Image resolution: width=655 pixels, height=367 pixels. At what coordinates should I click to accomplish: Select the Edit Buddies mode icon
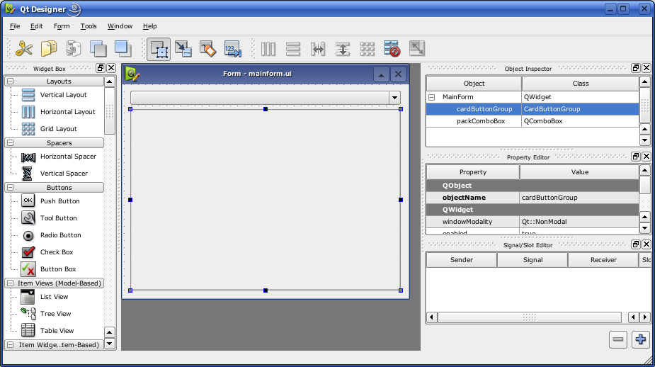(208, 49)
